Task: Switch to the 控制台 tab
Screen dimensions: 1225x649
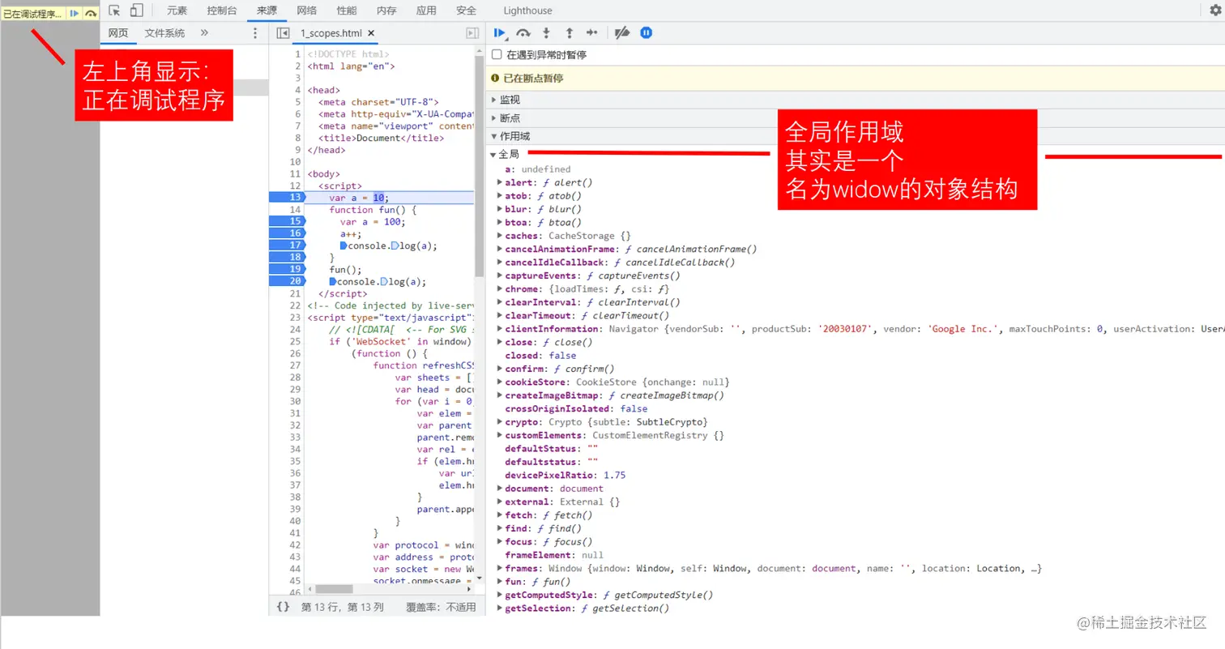Action: coord(221,10)
